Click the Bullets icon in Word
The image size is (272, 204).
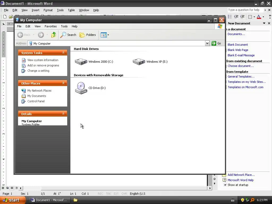[230, 17]
